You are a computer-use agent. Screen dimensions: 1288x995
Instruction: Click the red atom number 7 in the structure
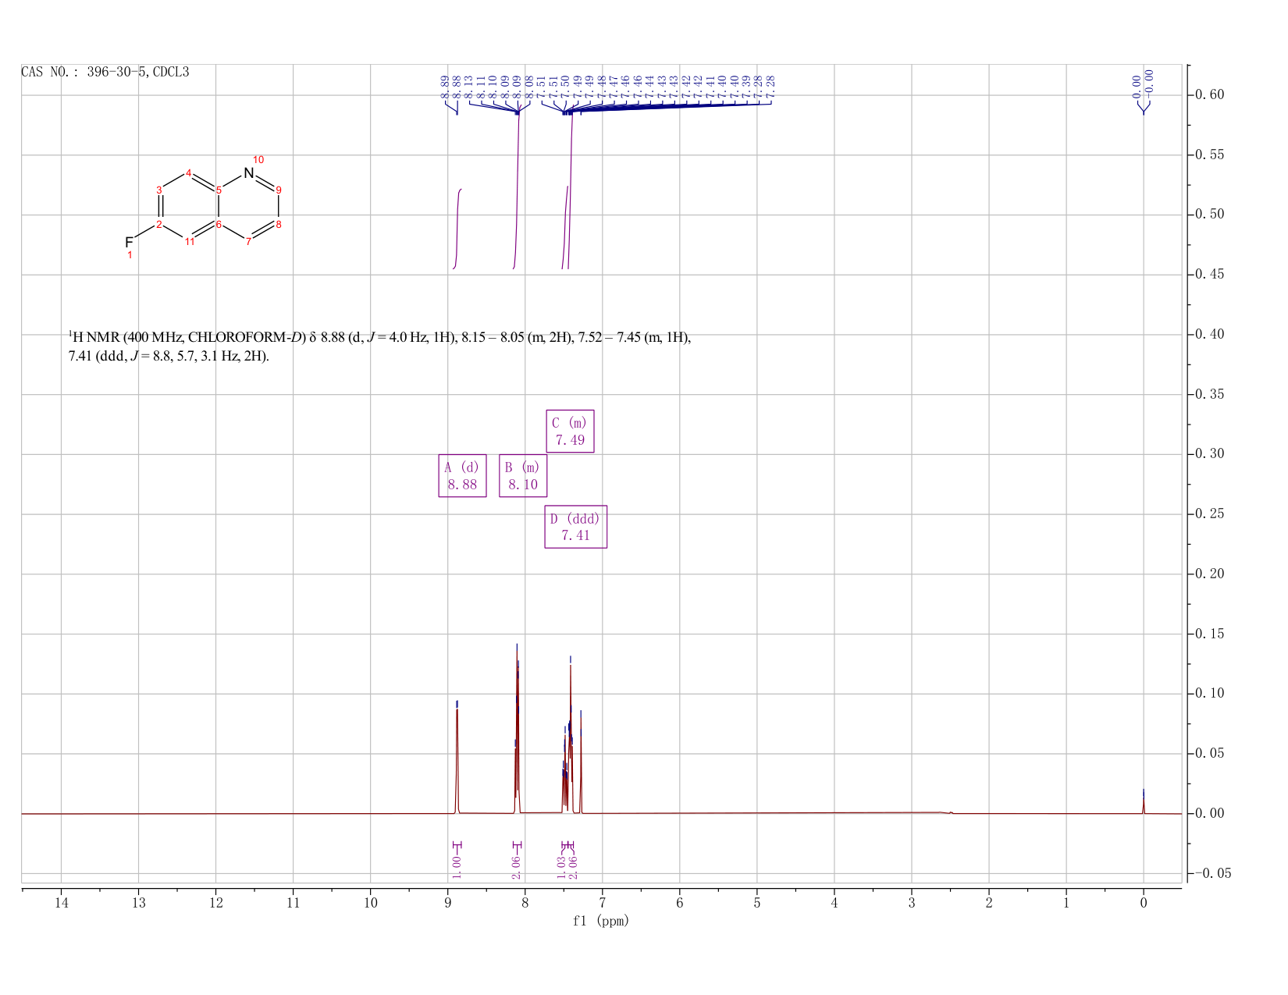point(249,242)
